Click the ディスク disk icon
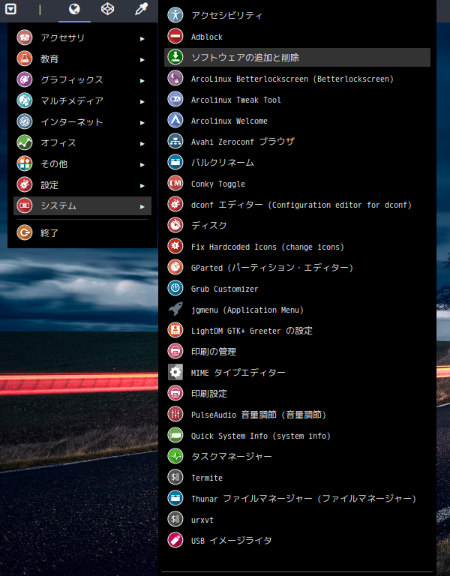Viewport: 450px width, 576px height. point(175,225)
